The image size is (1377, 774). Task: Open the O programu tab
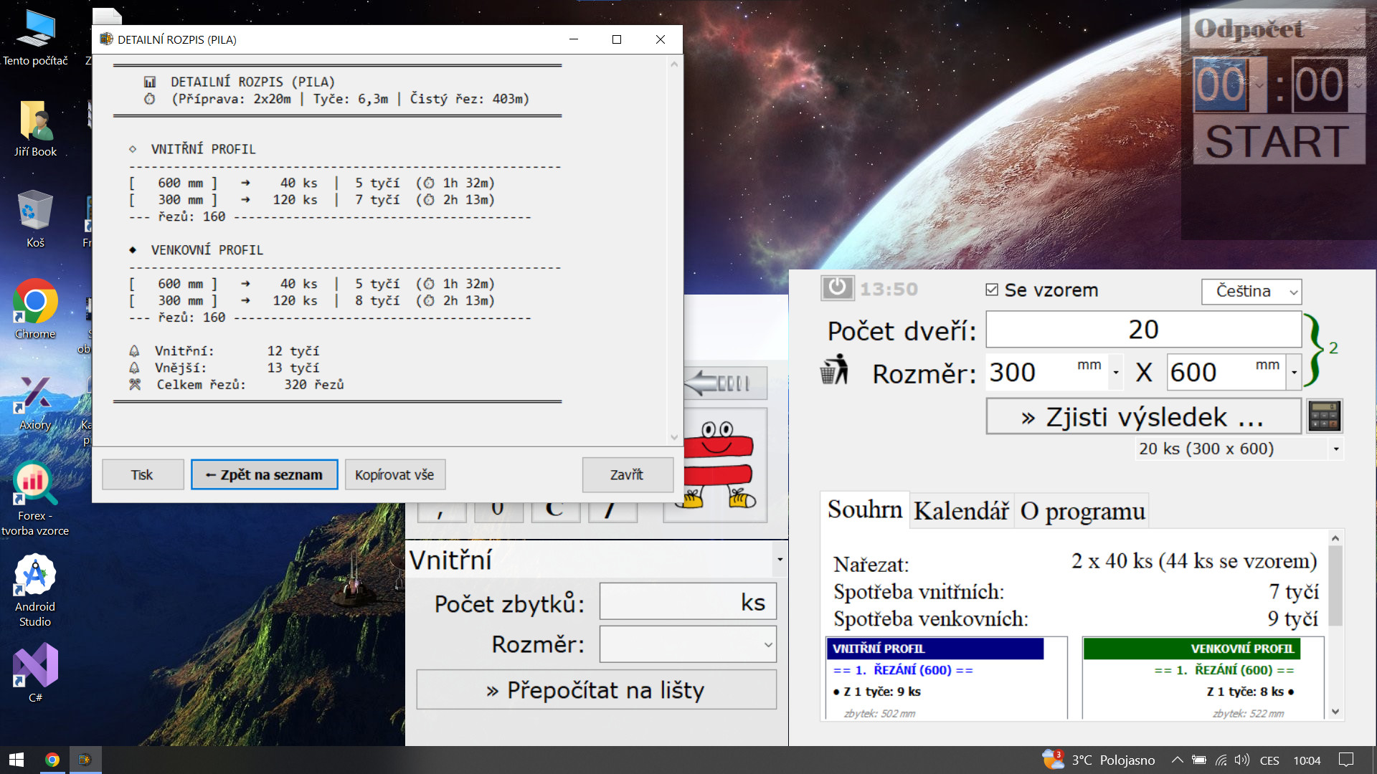1082,511
